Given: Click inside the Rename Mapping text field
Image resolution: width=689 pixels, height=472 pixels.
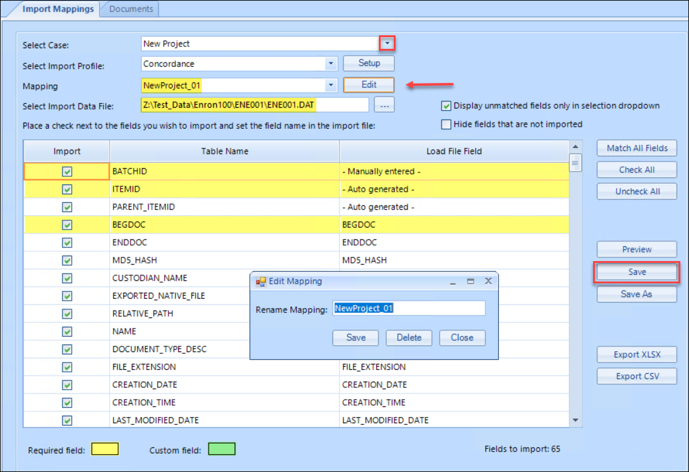Looking at the screenshot, I should [x=409, y=308].
